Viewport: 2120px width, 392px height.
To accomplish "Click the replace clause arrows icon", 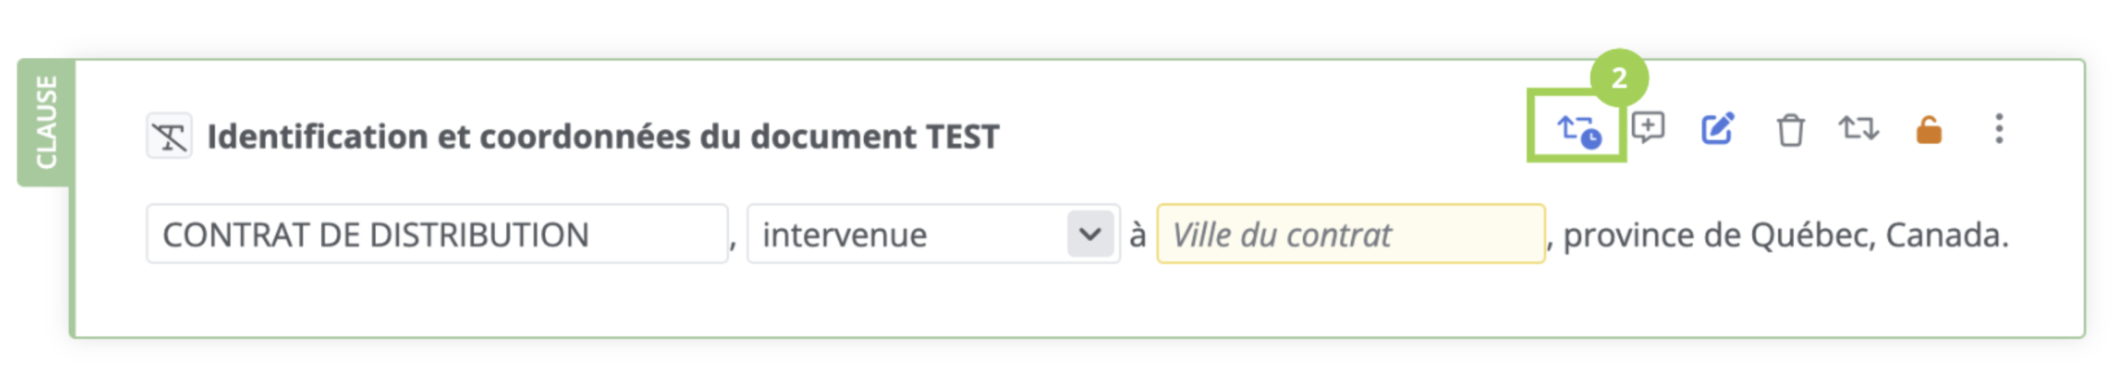I will pyautogui.click(x=1858, y=129).
